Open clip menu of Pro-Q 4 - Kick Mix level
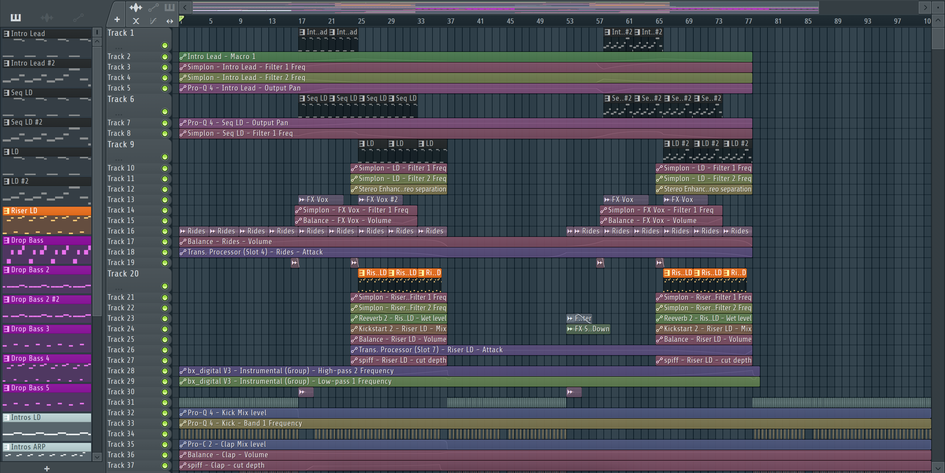The width and height of the screenshot is (945, 473). click(183, 413)
